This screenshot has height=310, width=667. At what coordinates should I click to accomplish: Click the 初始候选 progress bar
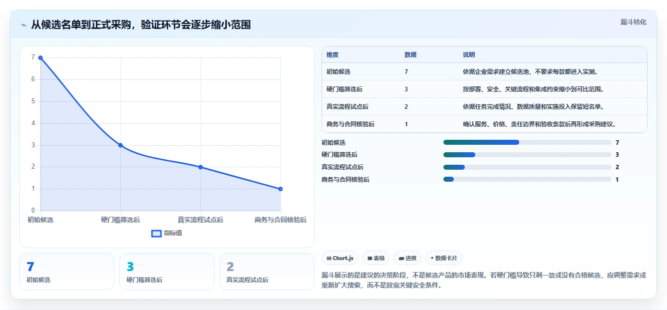[527, 143]
